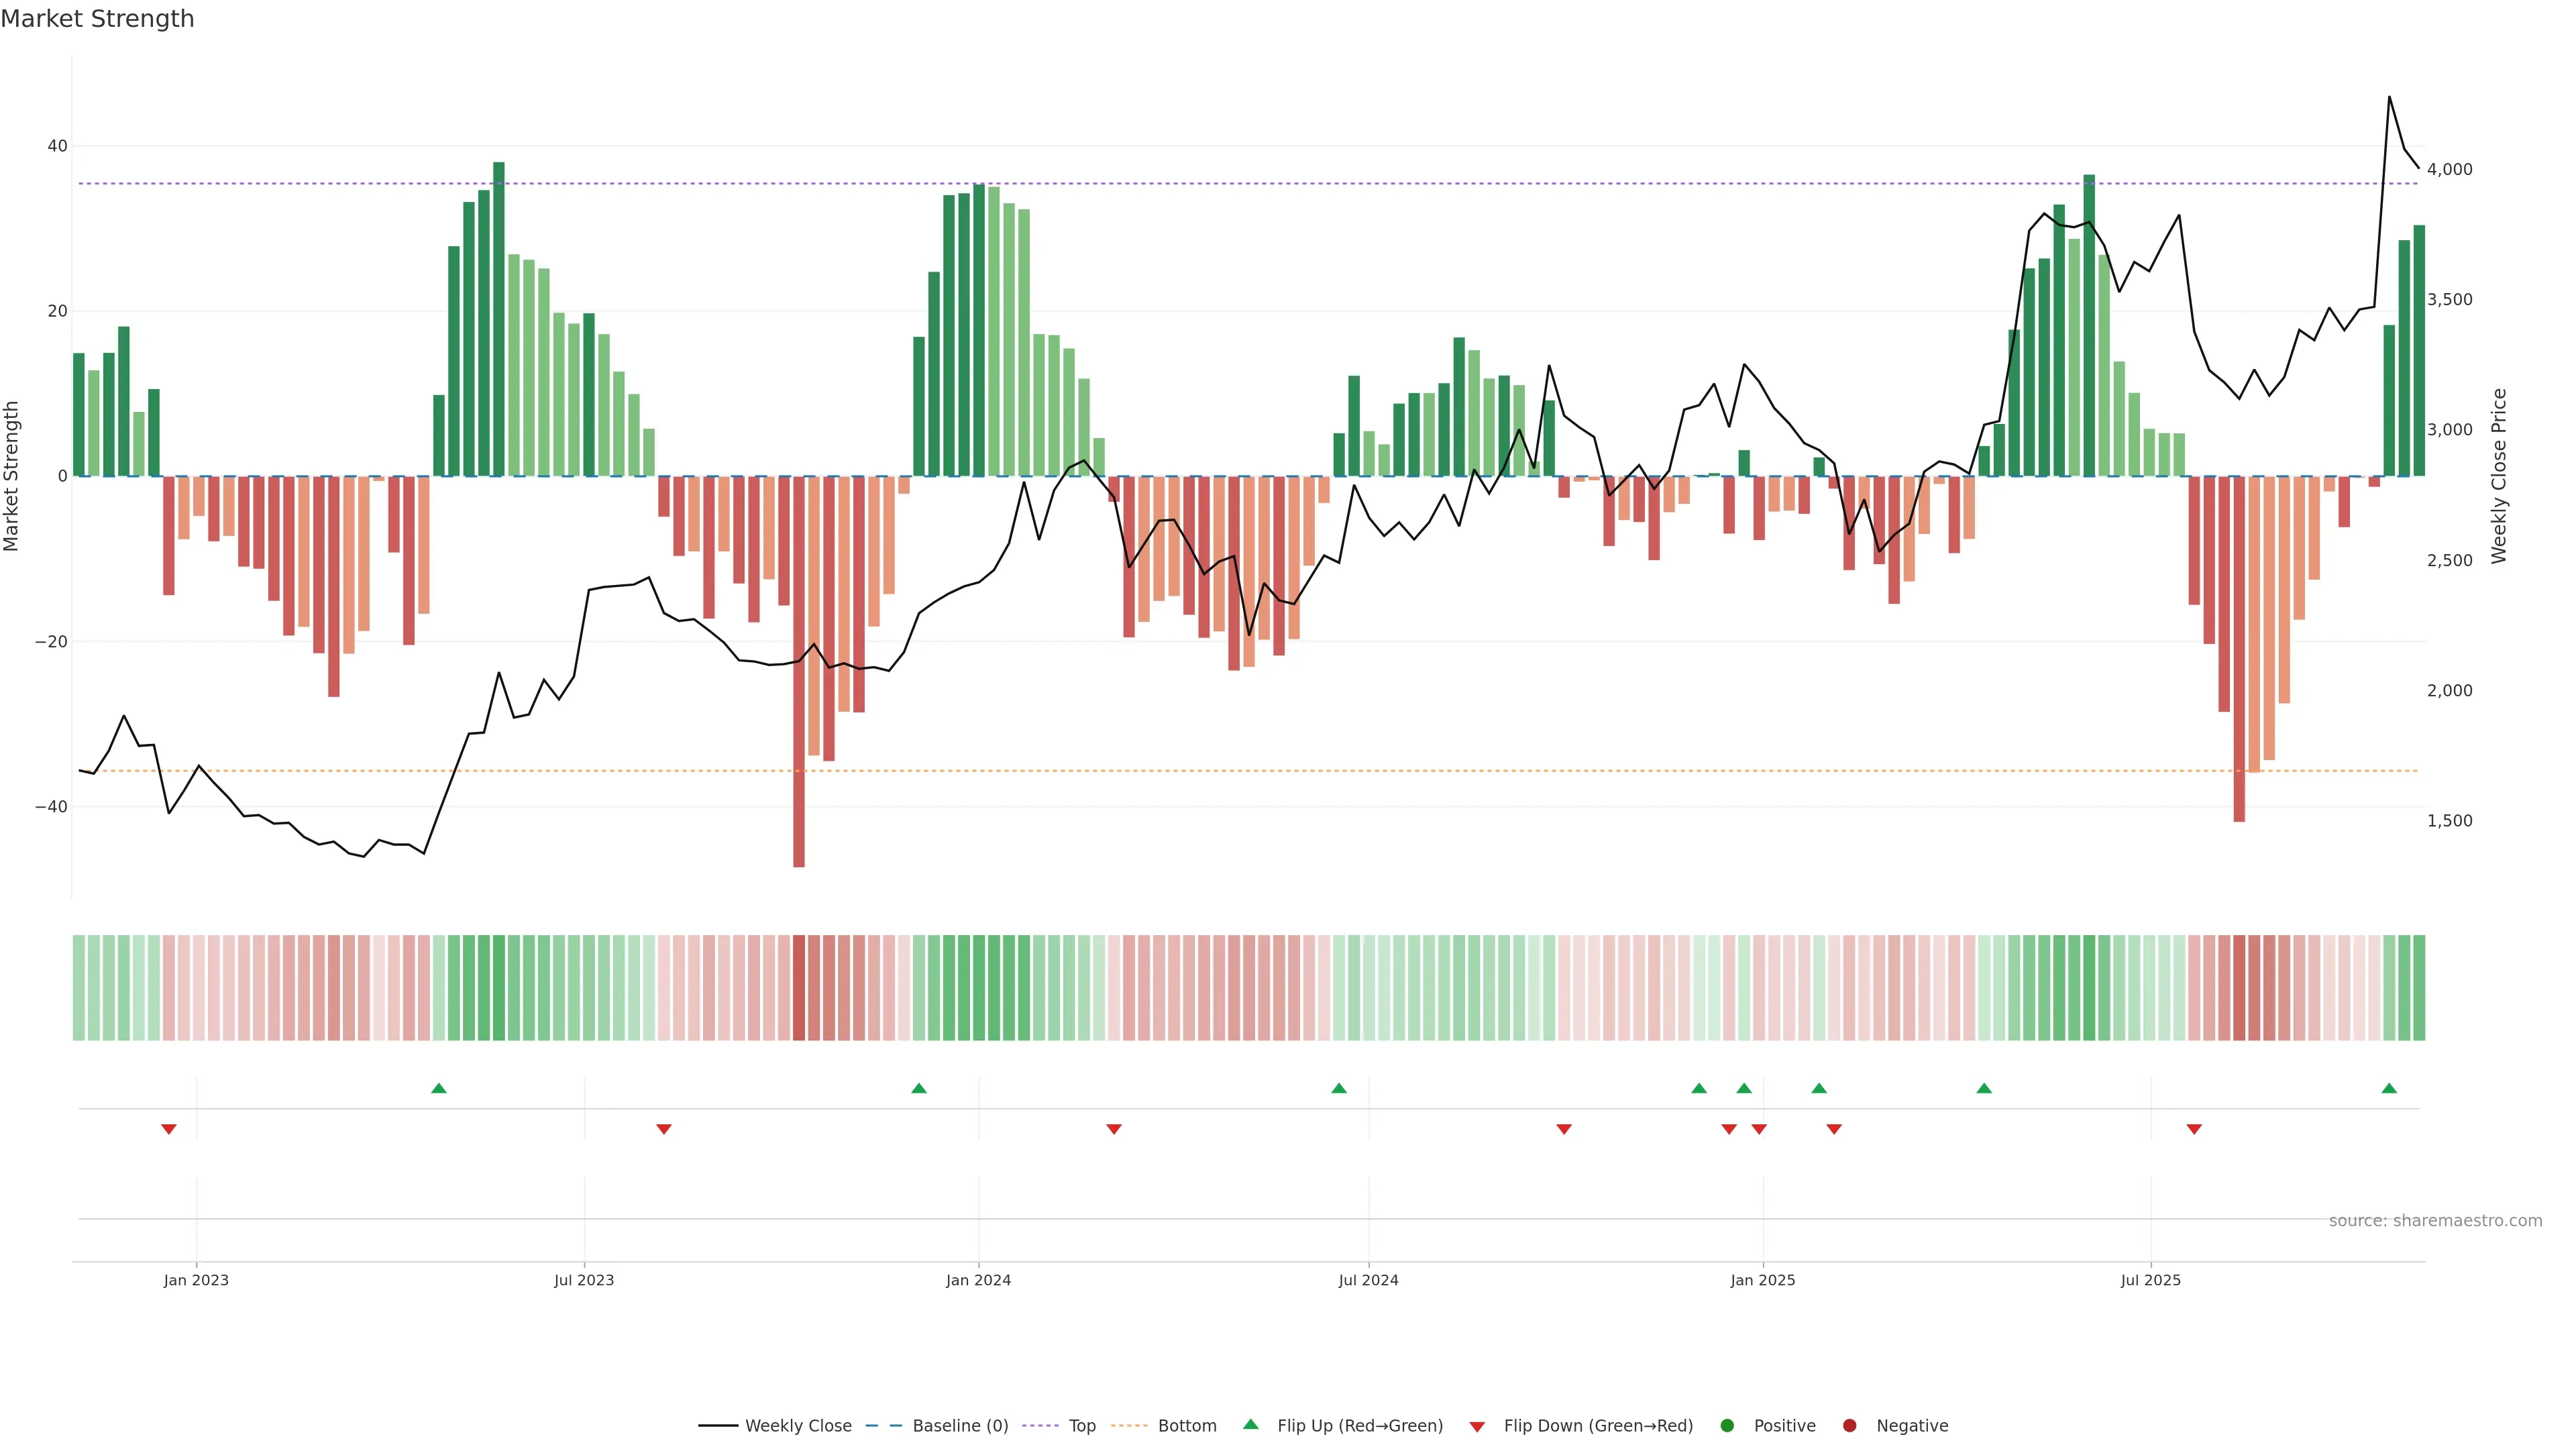Image resolution: width=2576 pixels, height=1449 pixels.
Task: Click the red Flip Down legend triangle
Action: [1477, 1426]
